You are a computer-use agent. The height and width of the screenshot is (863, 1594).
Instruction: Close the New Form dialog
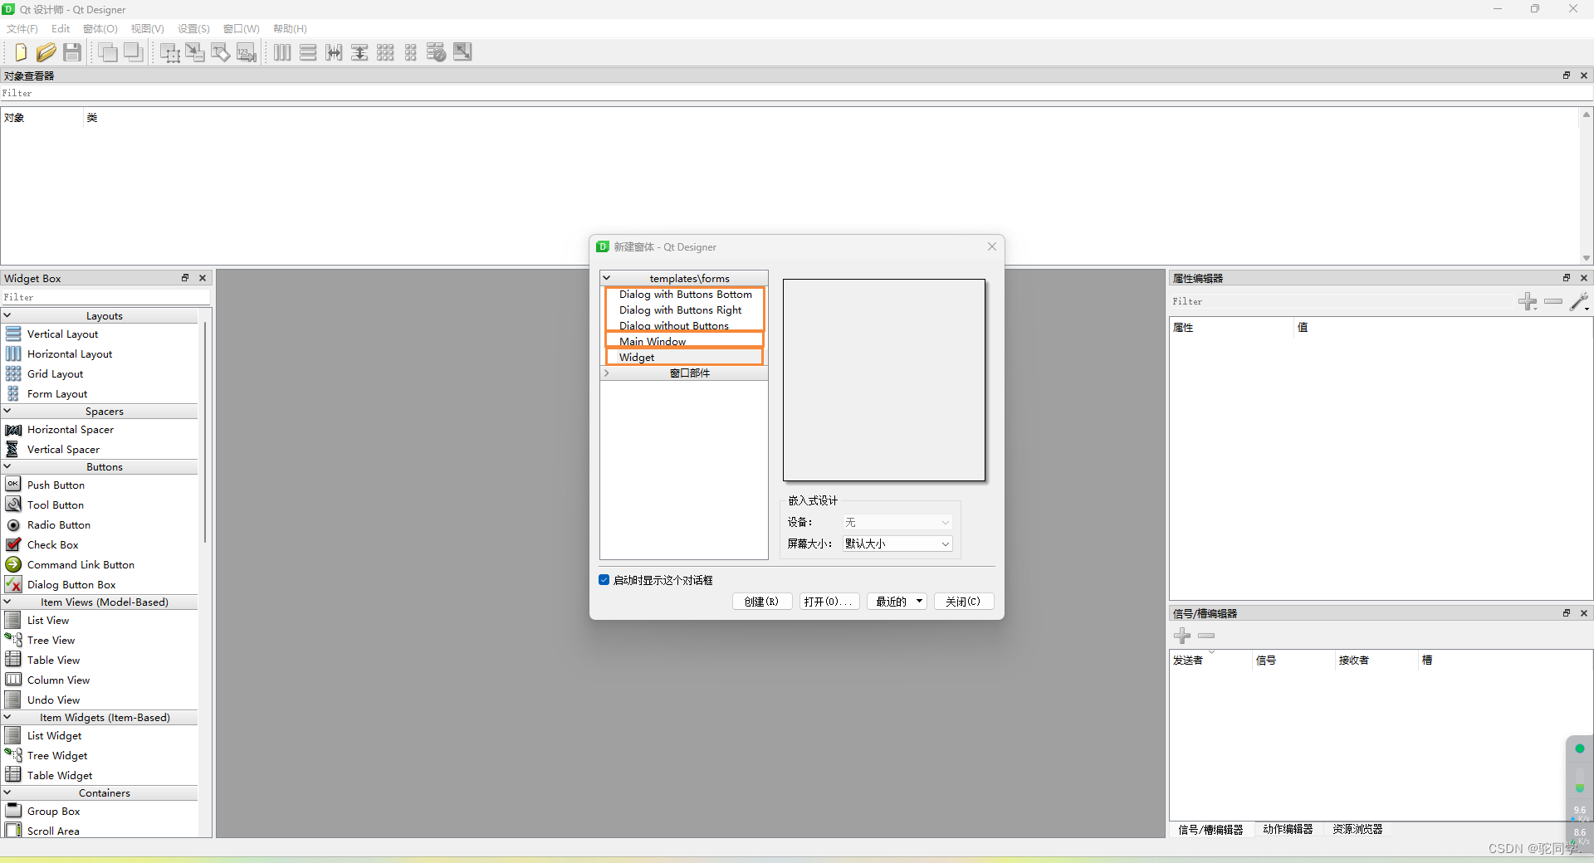991,246
